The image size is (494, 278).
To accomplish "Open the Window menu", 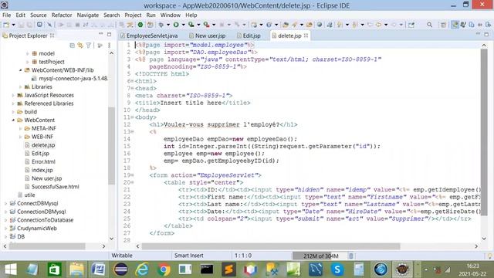I will (x=170, y=15).
